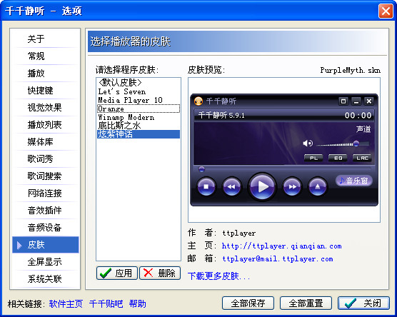The height and width of the screenshot is (317, 397).
Task: Select the 炫紫神话 skin entry
Action: point(139,134)
